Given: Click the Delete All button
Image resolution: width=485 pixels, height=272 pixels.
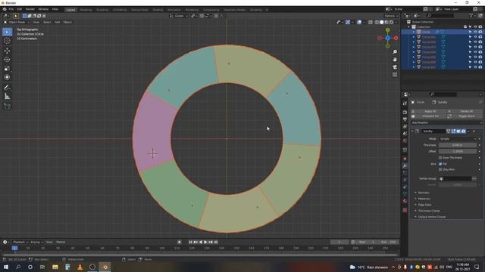Looking at the screenshot, I should (465, 111).
